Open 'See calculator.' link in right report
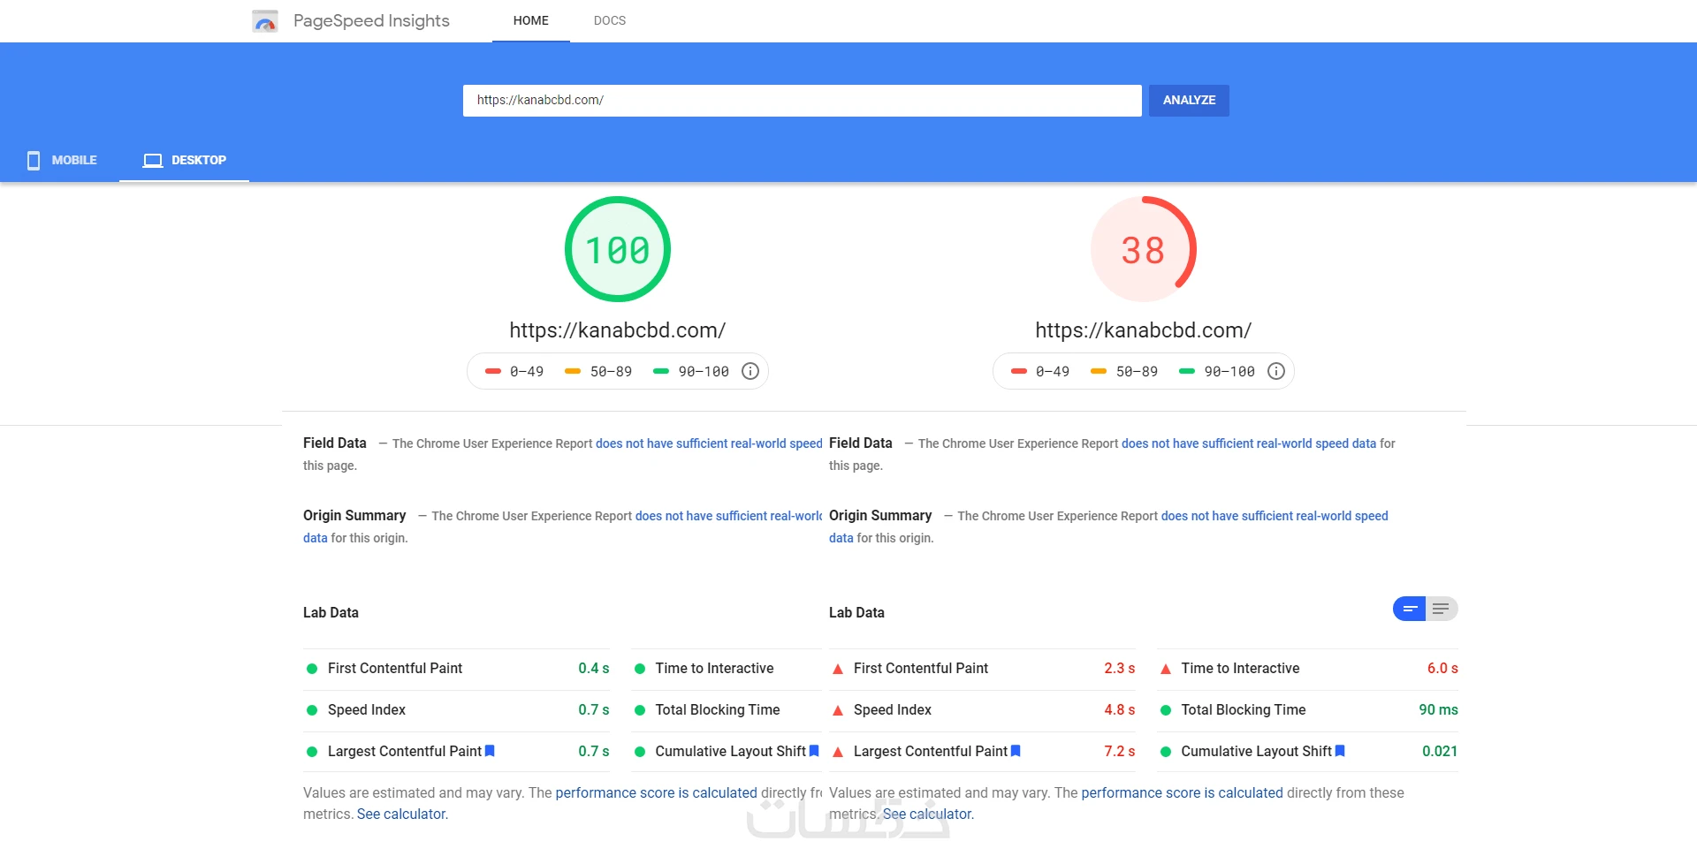This screenshot has height=856, width=1697. click(x=928, y=814)
